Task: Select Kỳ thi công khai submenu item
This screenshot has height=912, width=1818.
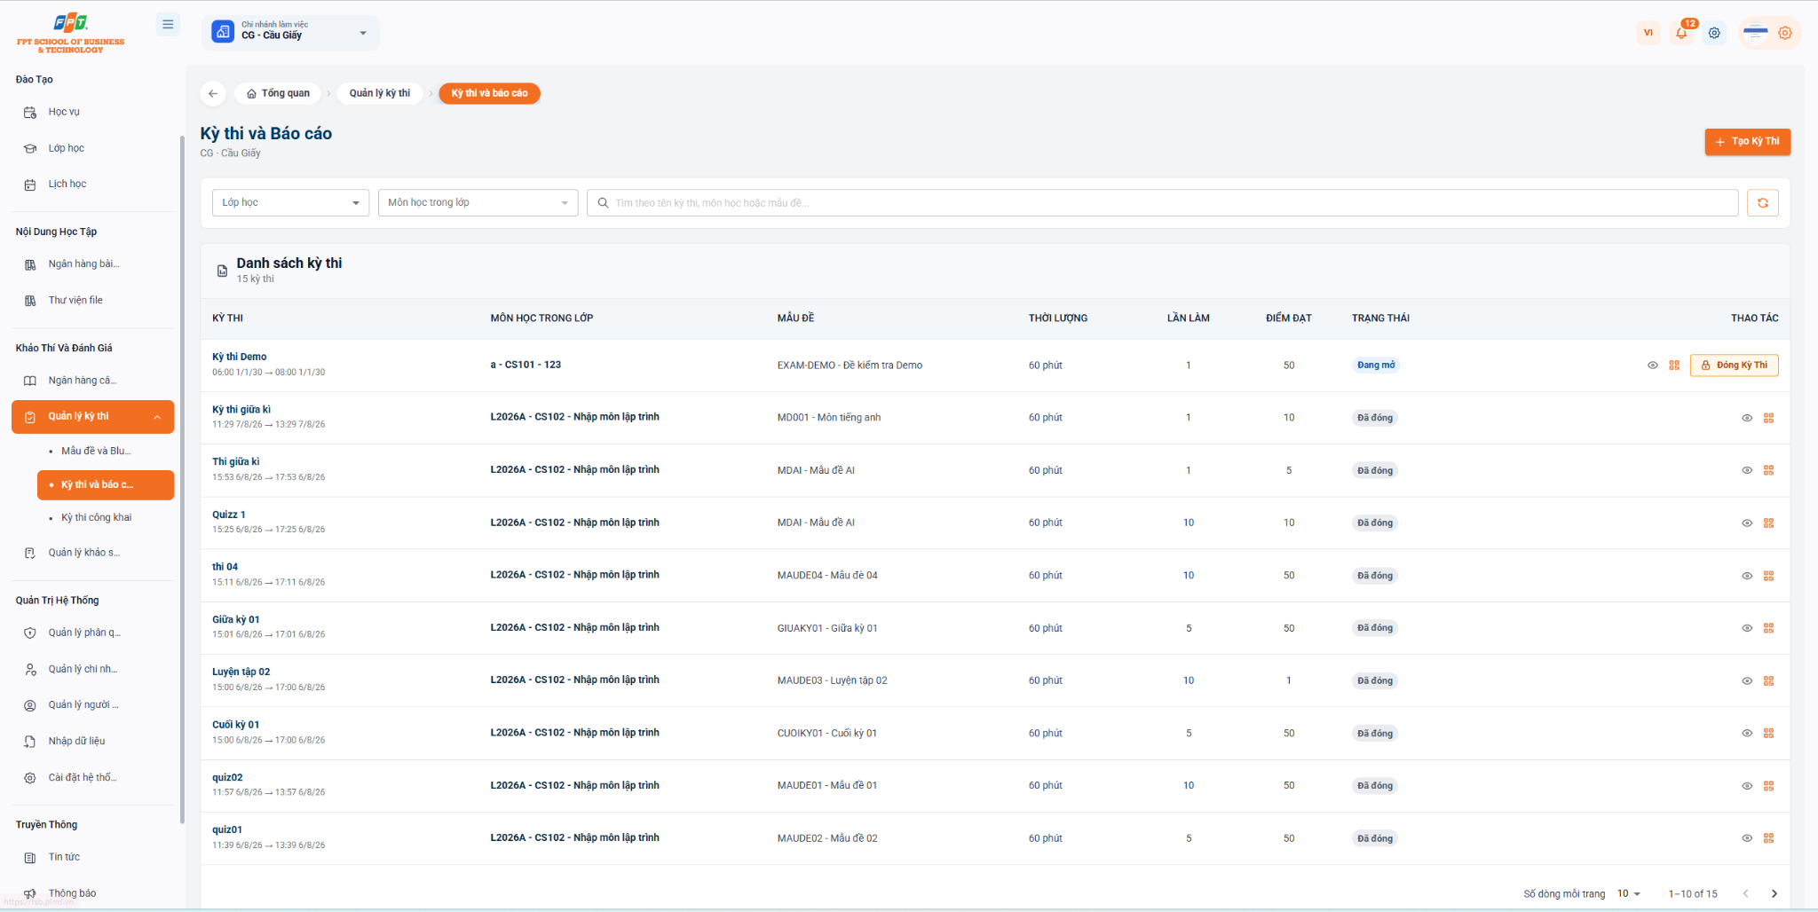Action: (x=106, y=517)
